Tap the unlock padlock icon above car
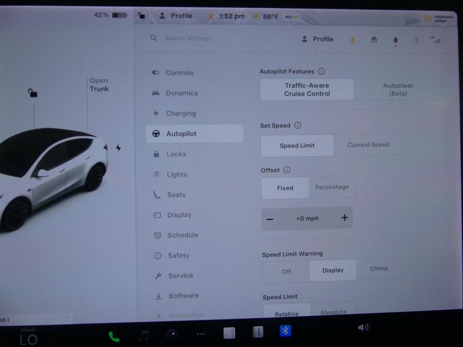The height and width of the screenshot is (347, 463). point(33,93)
